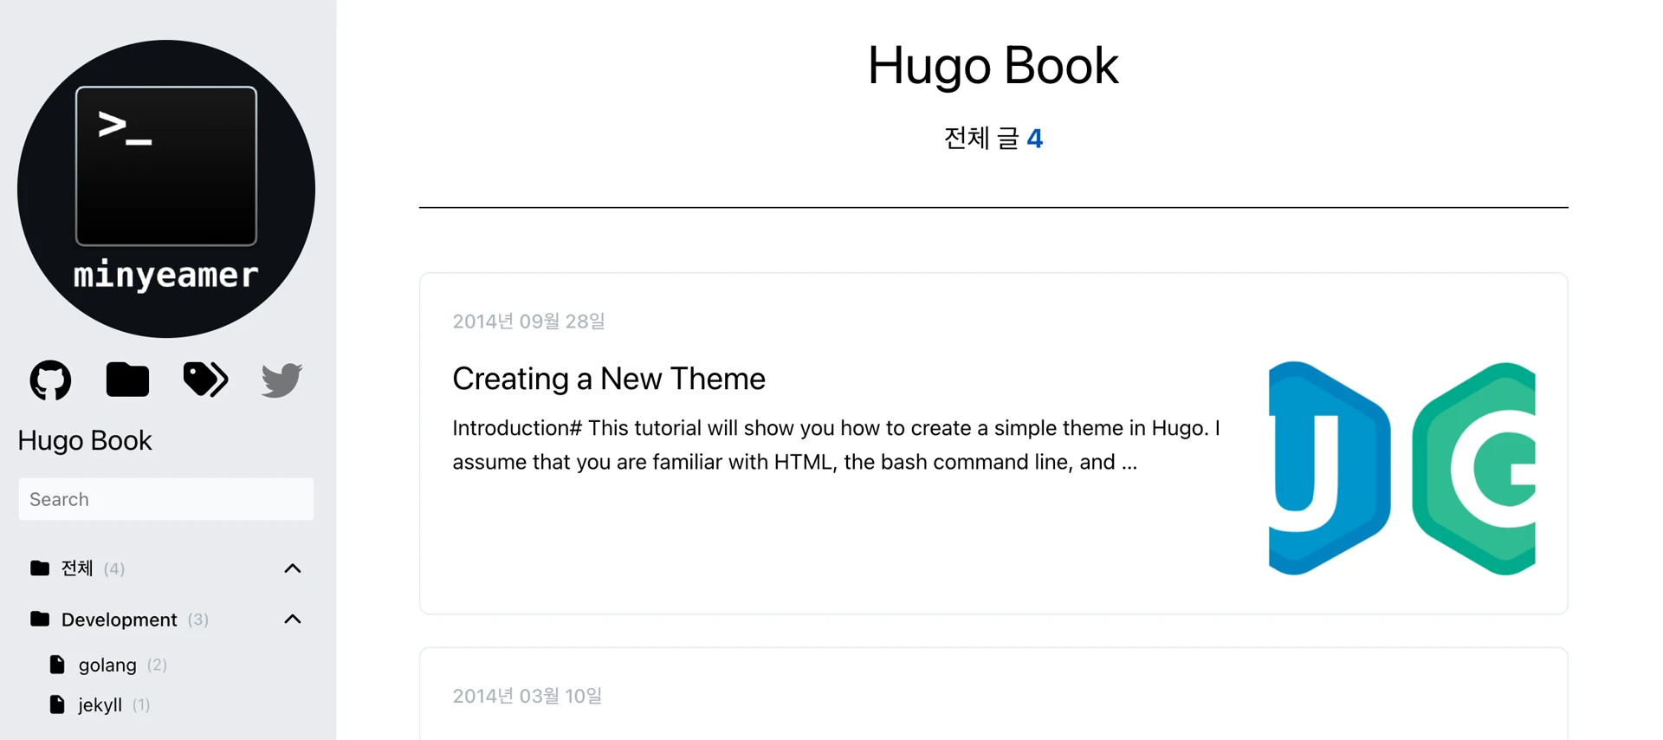Image resolution: width=1663 pixels, height=740 pixels.
Task: Open the Twitter bird icon
Action: pos(281,380)
